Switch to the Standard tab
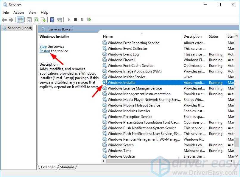240x177 pixels. pyautogui.click(x=67, y=167)
